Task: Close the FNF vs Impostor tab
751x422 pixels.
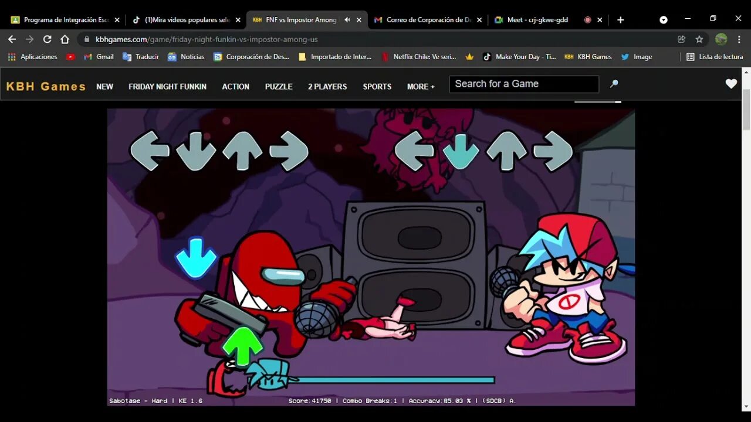Action: point(358,19)
